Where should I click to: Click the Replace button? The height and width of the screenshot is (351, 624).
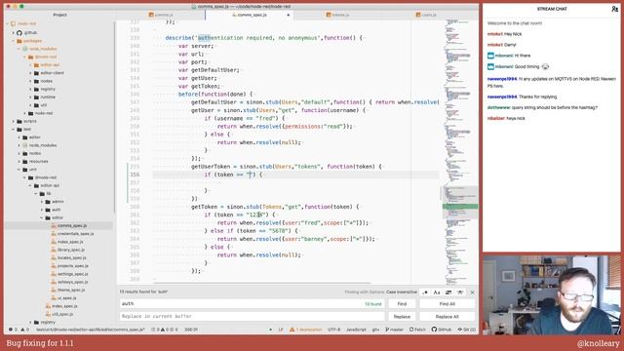coord(402,316)
